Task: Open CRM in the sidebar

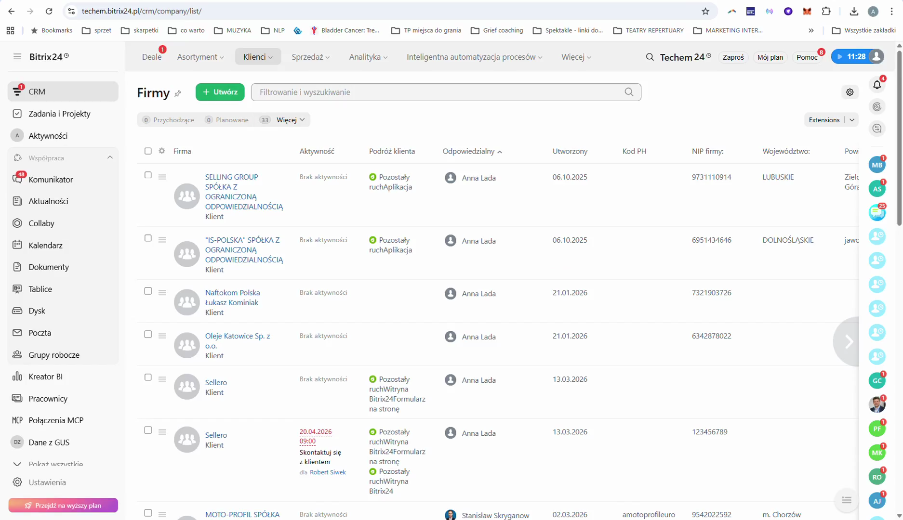Action: pos(63,91)
